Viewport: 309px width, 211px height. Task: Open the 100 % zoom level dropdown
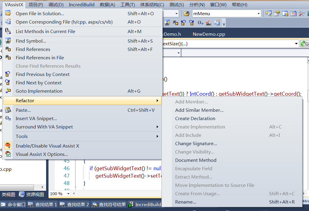point(68,194)
